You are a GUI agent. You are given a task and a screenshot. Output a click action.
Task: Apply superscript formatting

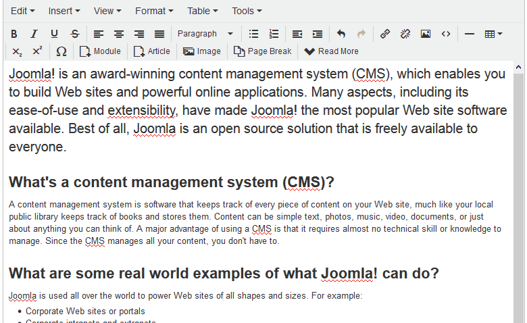[37, 51]
